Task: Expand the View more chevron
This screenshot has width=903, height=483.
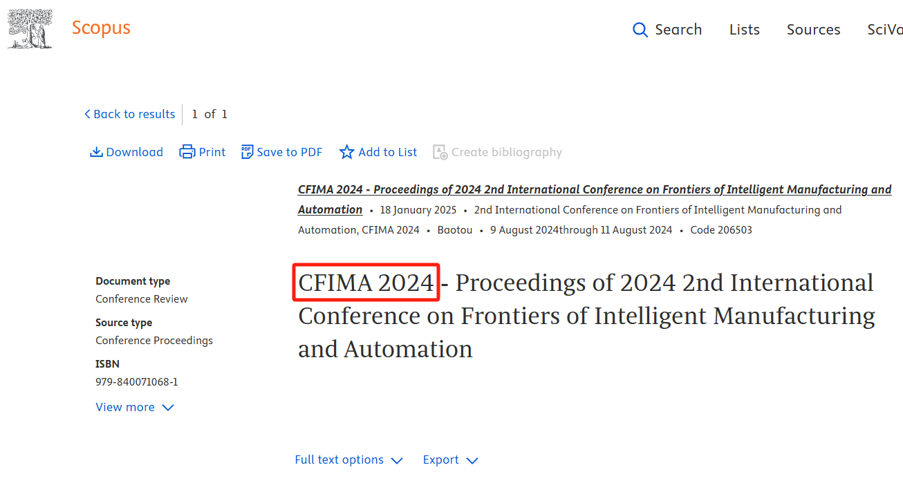Action: [x=168, y=408]
